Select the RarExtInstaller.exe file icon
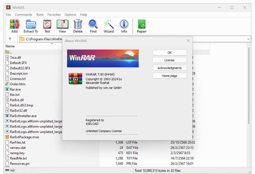Screen dimensions: 255x174 7,116
